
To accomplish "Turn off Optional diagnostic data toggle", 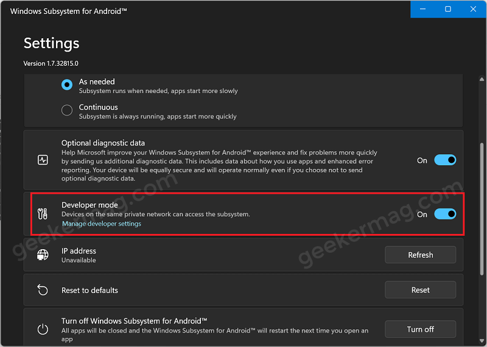I will pyautogui.click(x=445, y=160).
